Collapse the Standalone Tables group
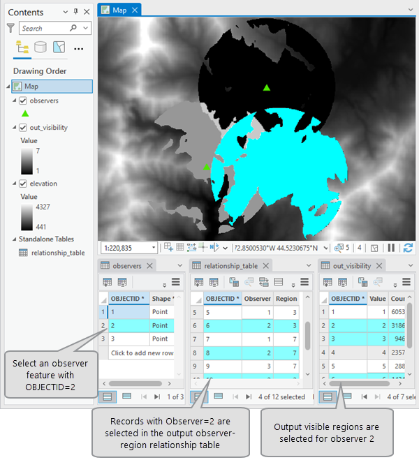 [x=8, y=239]
